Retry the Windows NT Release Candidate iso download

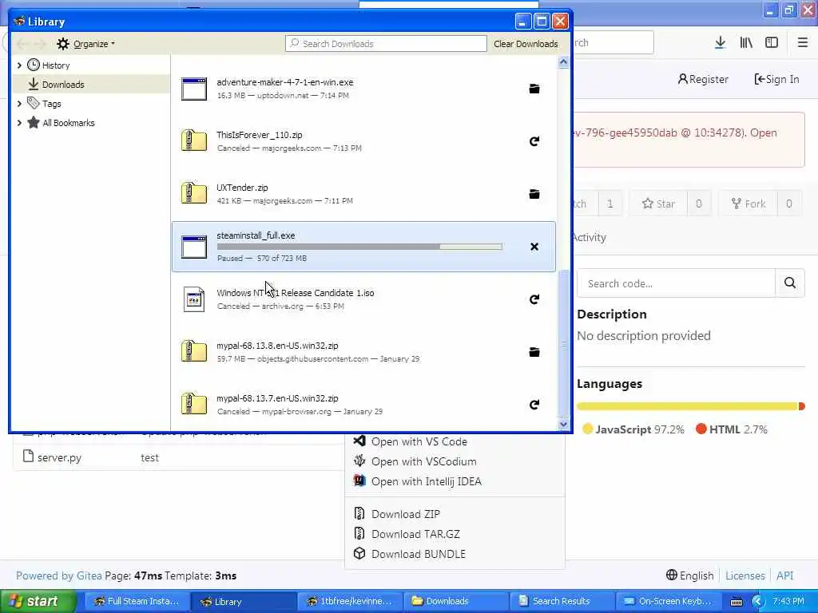coord(534,299)
